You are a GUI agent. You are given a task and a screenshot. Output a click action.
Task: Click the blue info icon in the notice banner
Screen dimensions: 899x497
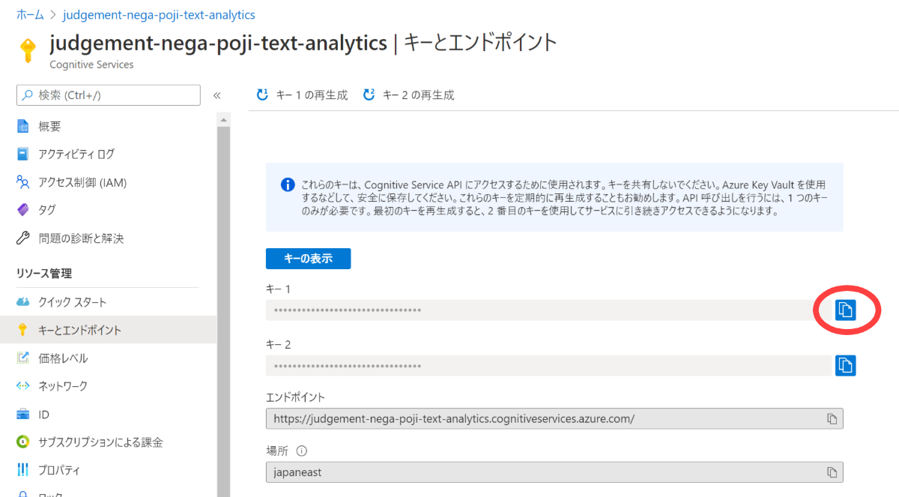pyautogui.click(x=288, y=184)
